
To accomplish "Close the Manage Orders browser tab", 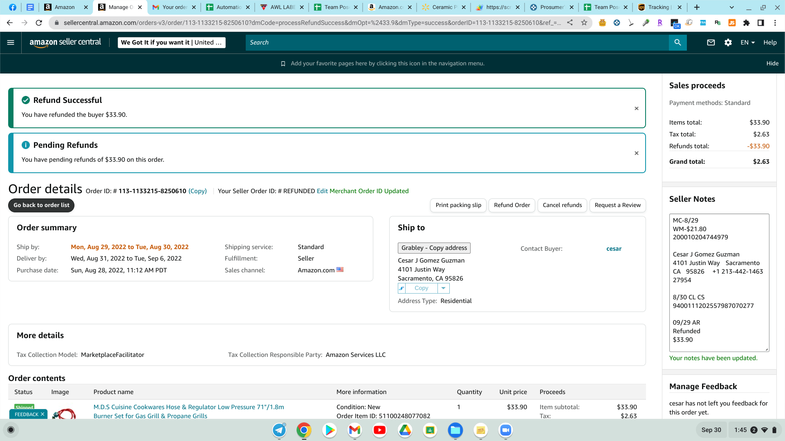I will point(140,7).
